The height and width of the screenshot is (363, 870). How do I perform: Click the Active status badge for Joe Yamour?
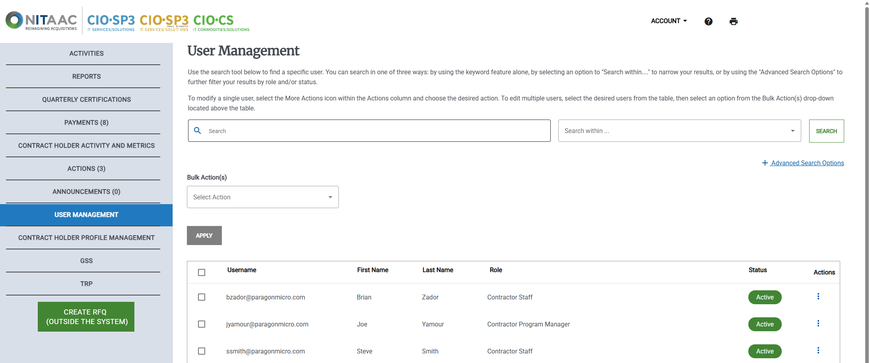(764, 324)
